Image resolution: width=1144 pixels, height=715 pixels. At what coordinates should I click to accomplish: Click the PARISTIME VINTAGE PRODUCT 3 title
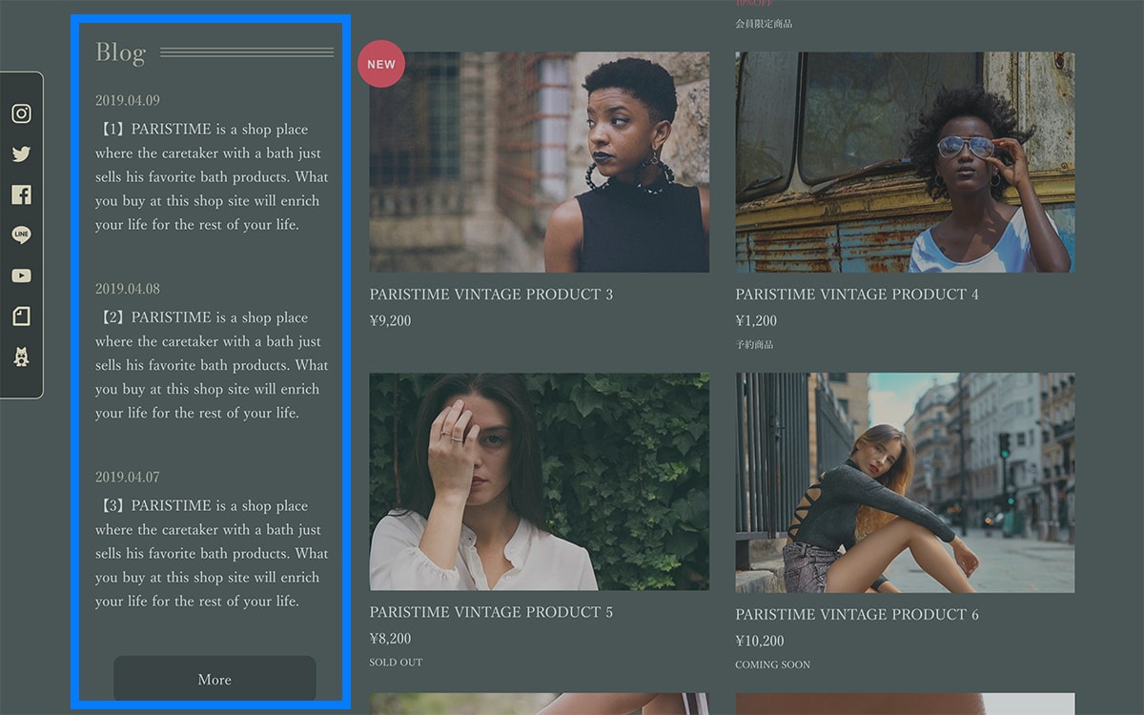pos(492,295)
